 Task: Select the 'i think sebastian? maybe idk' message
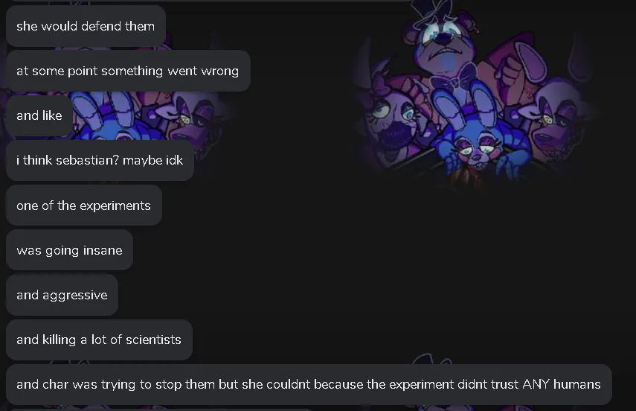tap(100, 160)
